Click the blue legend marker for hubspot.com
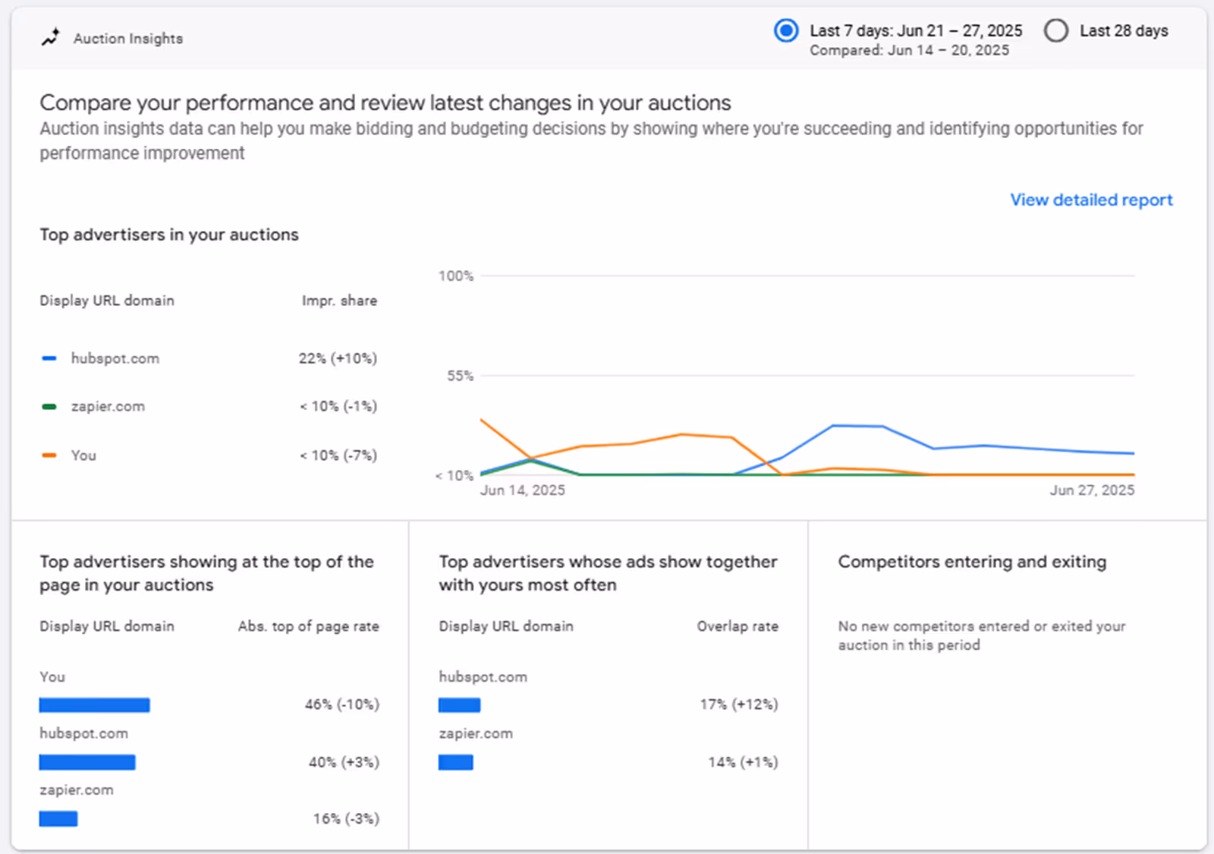1214x854 pixels. (49, 357)
